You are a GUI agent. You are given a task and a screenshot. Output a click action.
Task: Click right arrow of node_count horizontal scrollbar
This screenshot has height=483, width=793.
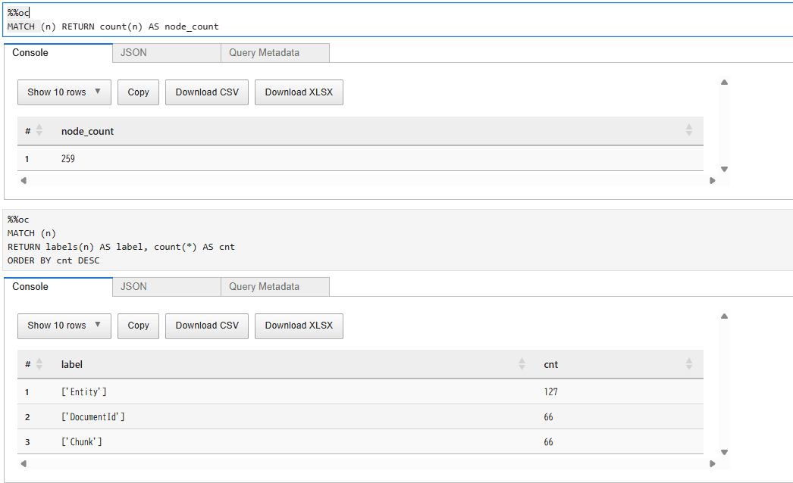tap(712, 180)
